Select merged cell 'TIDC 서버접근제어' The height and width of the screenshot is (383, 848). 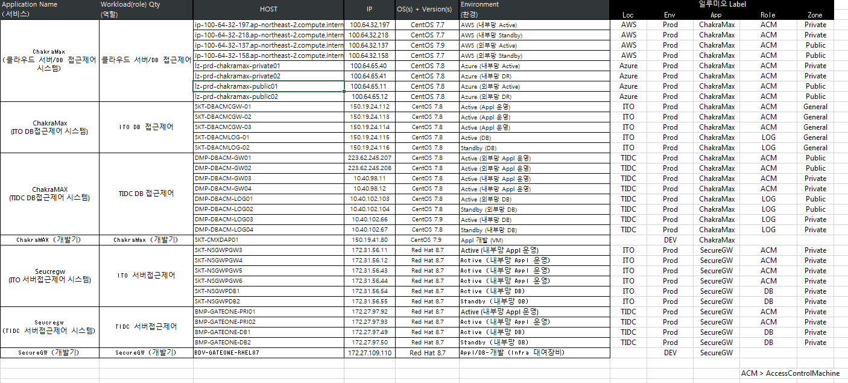(146, 327)
